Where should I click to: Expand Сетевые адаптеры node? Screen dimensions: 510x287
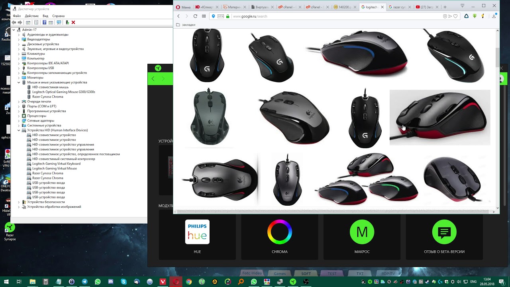tap(18, 121)
